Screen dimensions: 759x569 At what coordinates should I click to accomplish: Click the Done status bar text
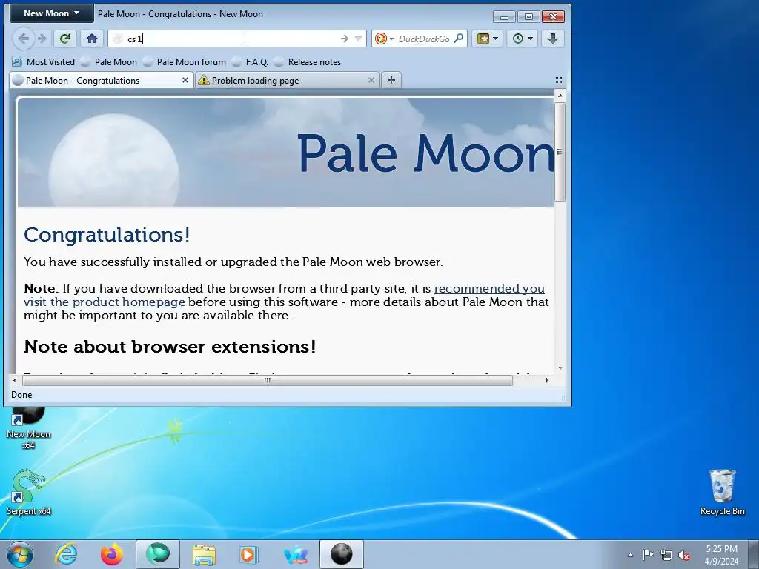point(21,395)
